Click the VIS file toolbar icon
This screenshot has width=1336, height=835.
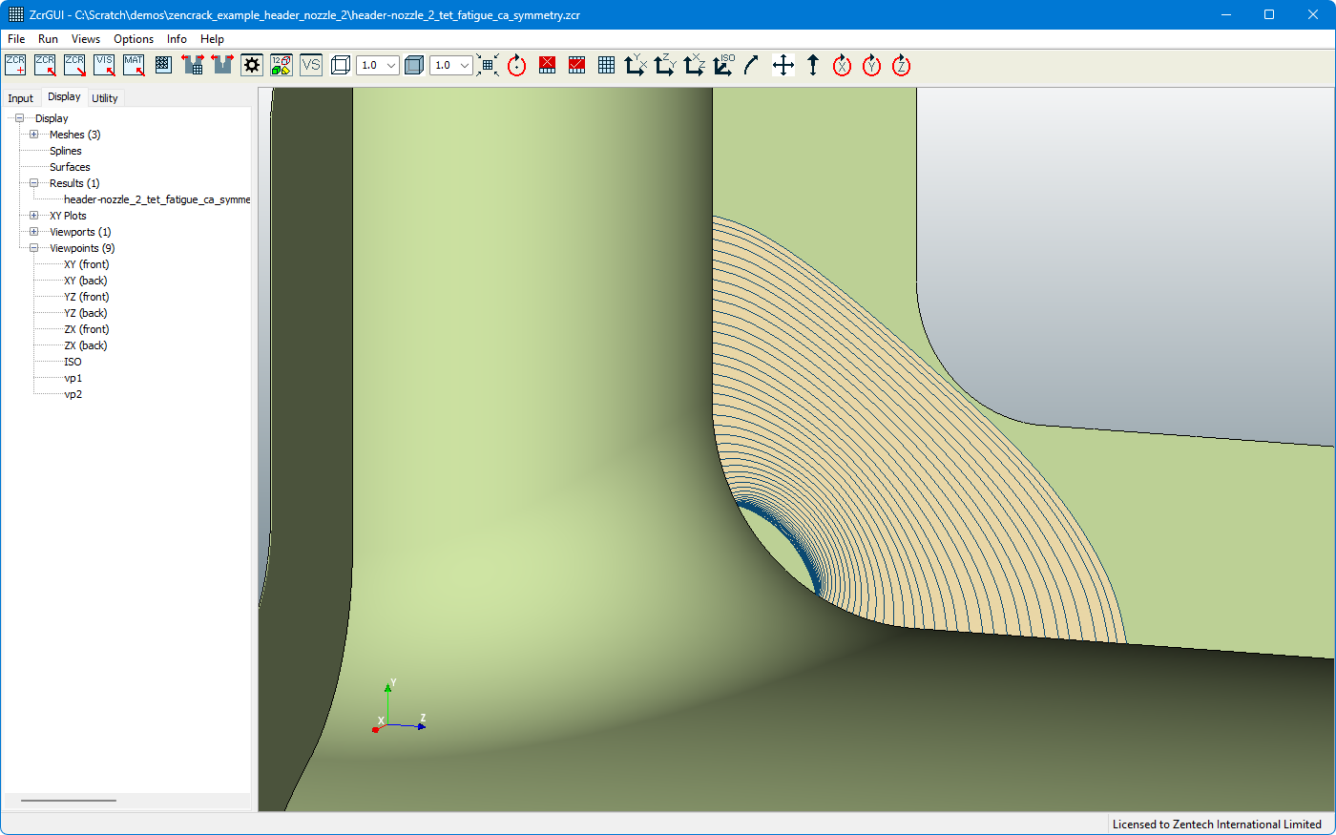[x=104, y=65]
